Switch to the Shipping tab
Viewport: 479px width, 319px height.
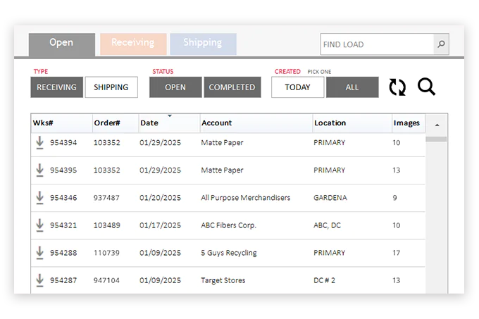(x=203, y=44)
